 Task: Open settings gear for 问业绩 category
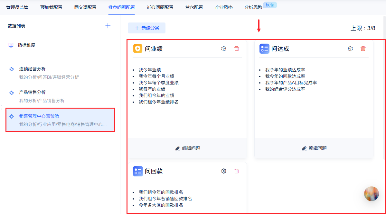pos(223,49)
